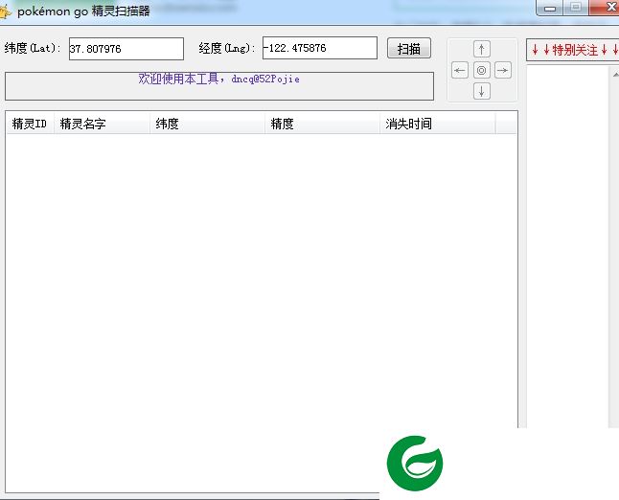
Task: Sort by the 消失时间 column header
Action: (437, 124)
